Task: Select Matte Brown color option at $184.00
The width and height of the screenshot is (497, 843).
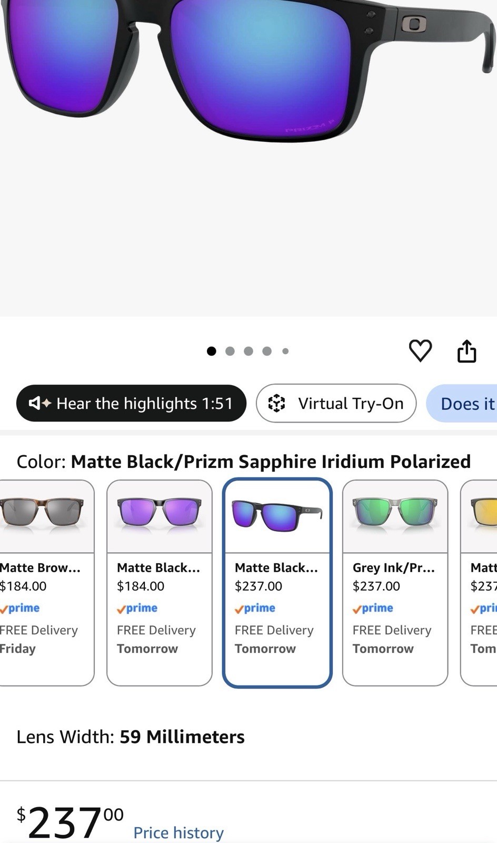Action: click(46, 583)
